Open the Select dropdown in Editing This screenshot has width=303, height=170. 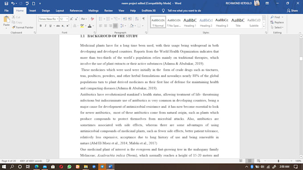click(x=277, y=28)
